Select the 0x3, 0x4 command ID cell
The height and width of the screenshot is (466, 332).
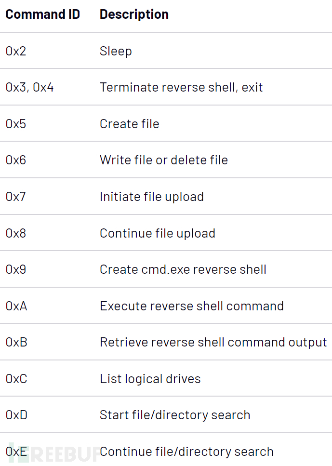click(29, 87)
